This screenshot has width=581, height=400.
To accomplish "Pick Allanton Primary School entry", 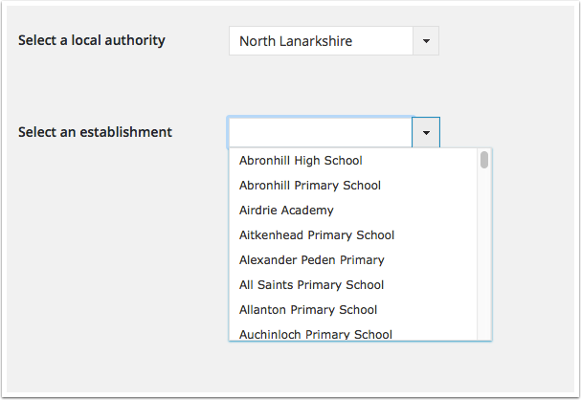I will 308,310.
